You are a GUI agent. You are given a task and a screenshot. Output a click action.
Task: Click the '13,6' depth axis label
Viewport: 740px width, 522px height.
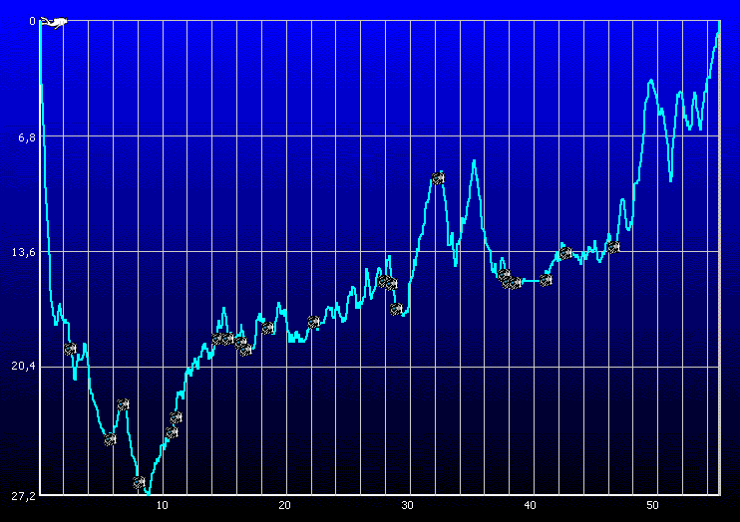(x=24, y=252)
